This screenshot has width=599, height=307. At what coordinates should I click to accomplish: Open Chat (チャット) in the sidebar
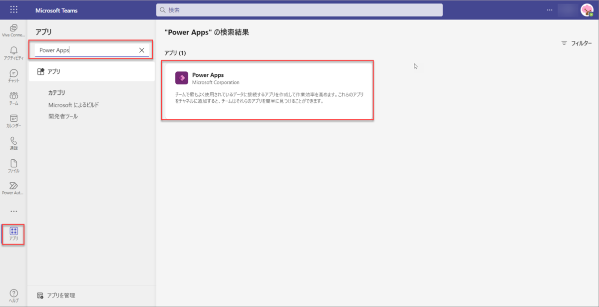pos(14,75)
